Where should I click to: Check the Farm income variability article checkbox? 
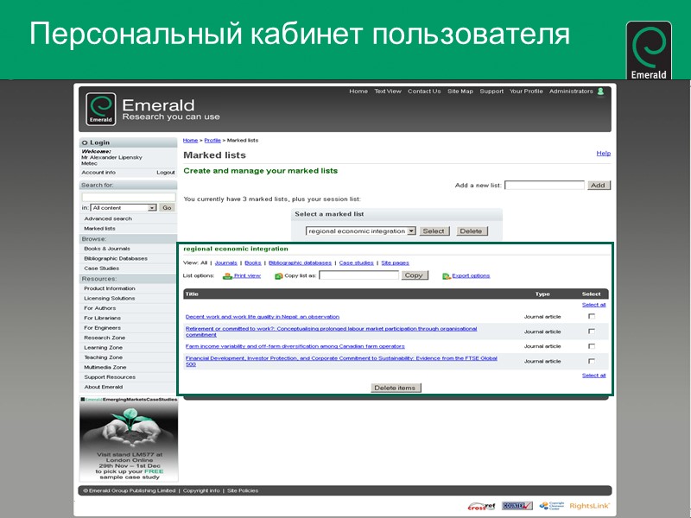click(591, 345)
